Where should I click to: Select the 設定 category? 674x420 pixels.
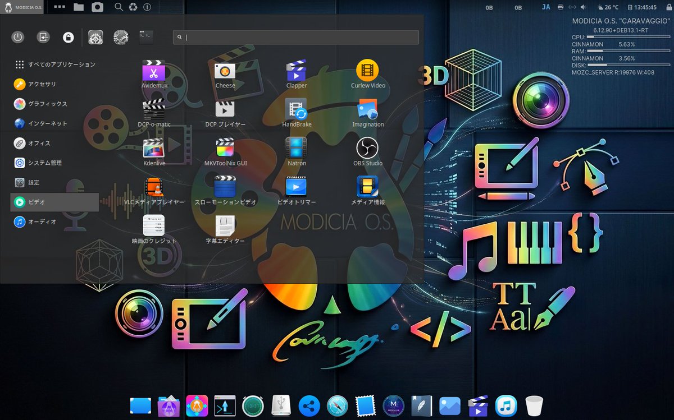[x=55, y=182]
